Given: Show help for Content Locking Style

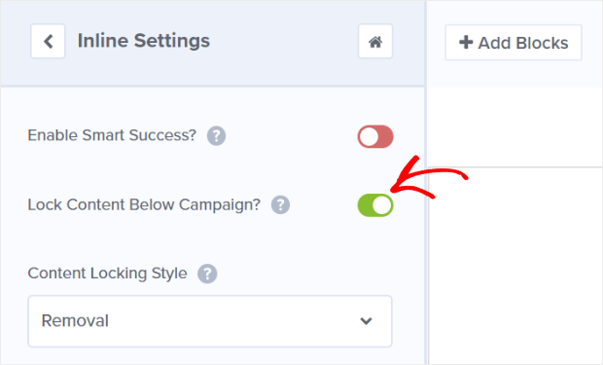Looking at the screenshot, I should pos(207,274).
